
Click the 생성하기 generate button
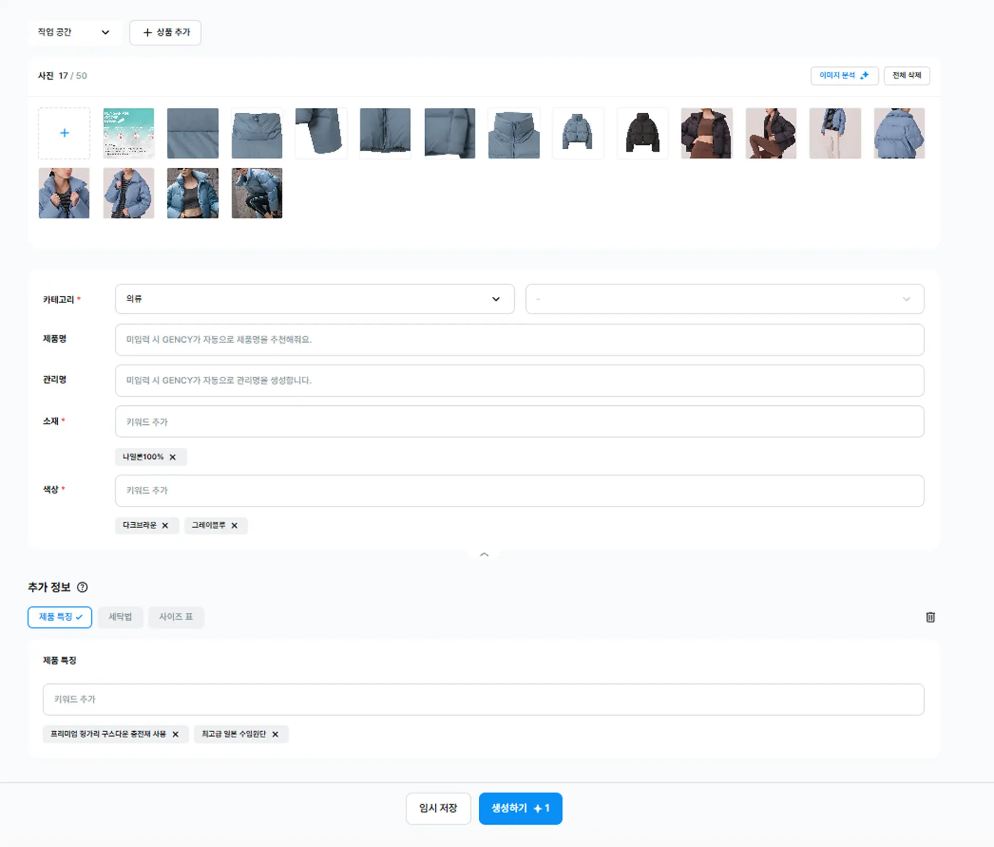[x=521, y=808]
